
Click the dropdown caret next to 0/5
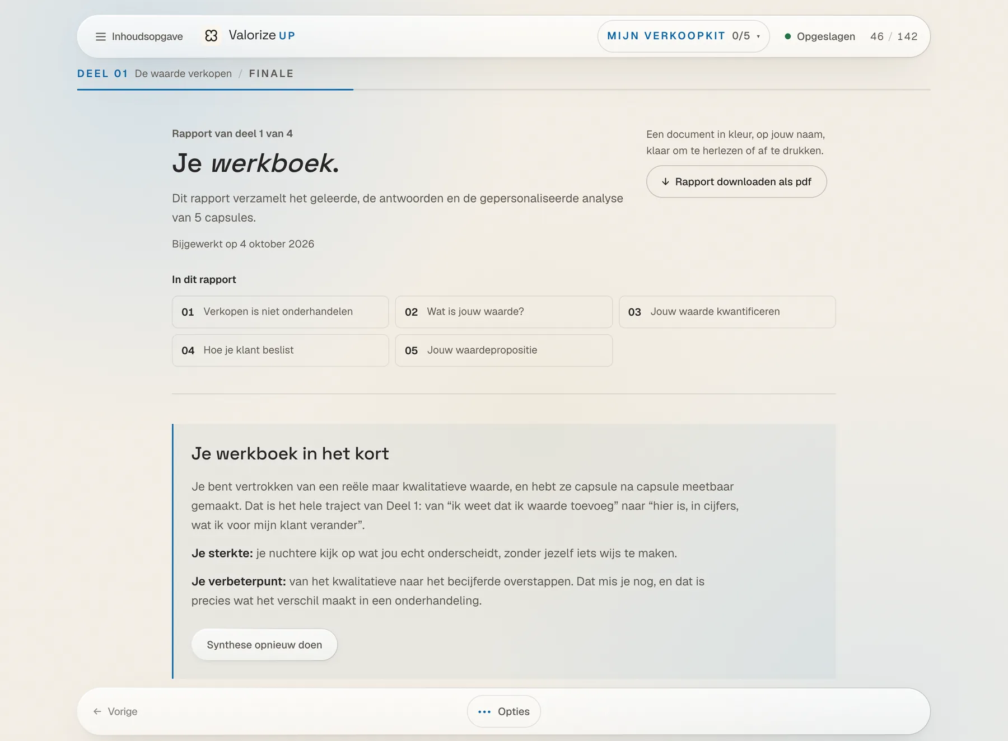click(x=758, y=37)
